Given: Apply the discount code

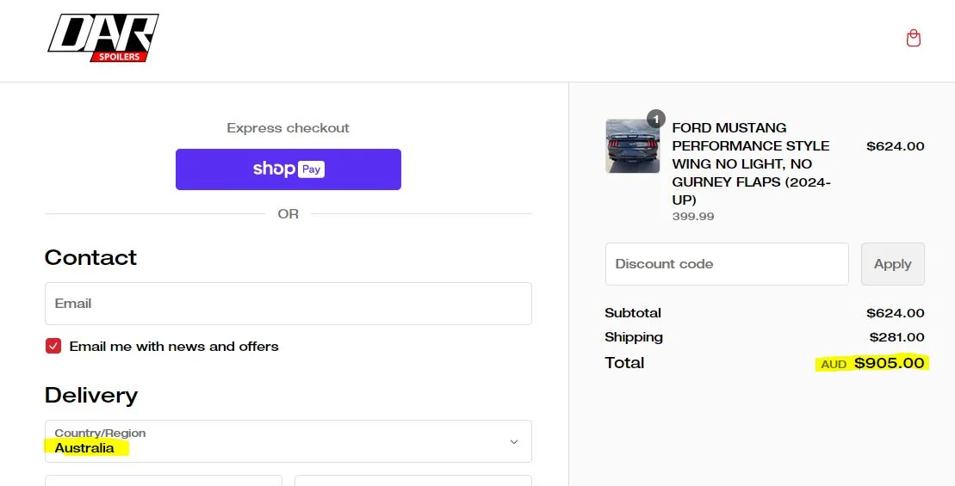Looking at the screenshot, I should [892, 264].
